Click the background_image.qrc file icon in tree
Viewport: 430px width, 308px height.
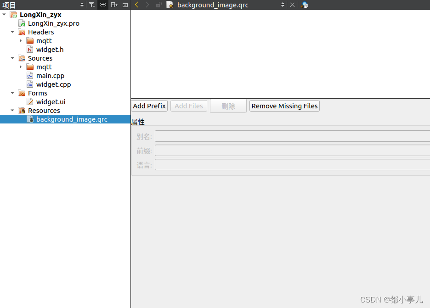[30, 119]
